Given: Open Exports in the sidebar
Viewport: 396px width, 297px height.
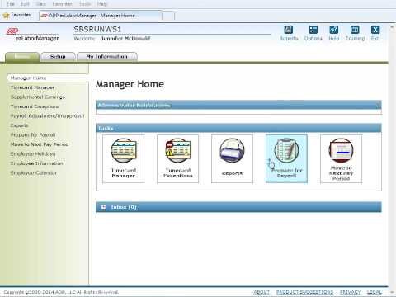Looking at the screenshot, I should click(19, 125).
